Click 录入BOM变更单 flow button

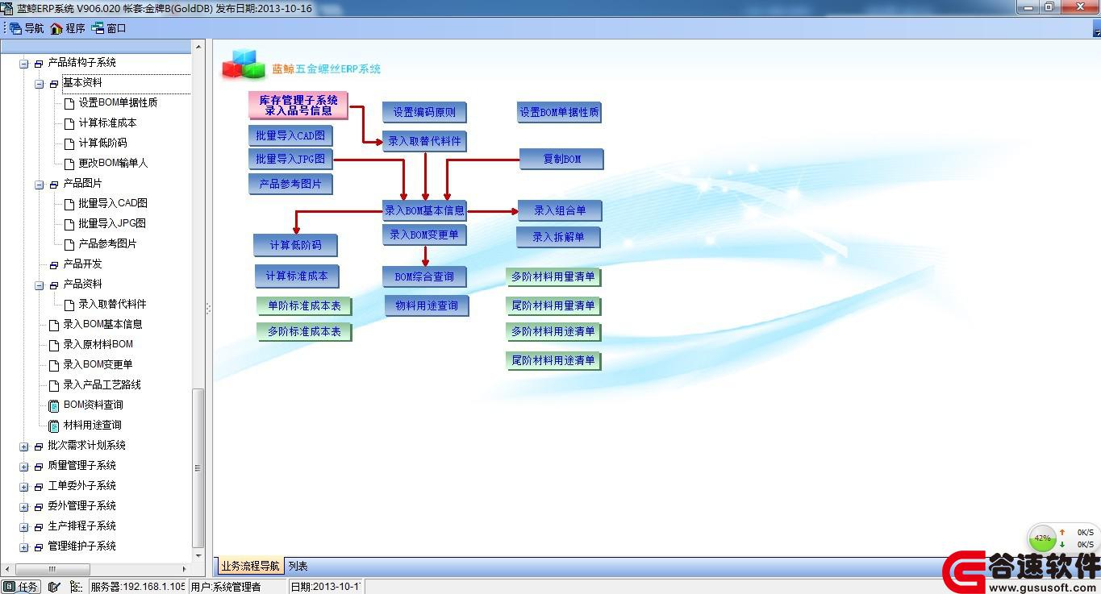[x=424, y=235]
